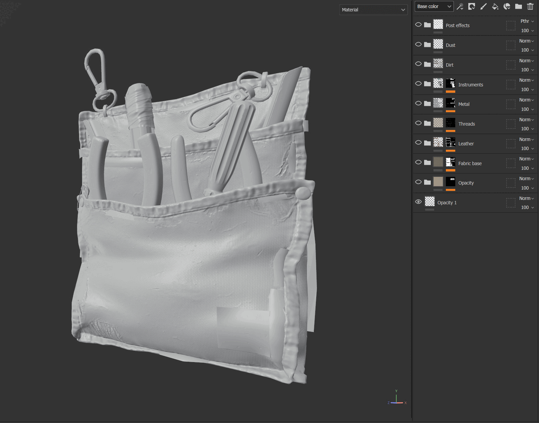Viewport: 539px width, 423px height.
Task: Click the Post effects folder icon
Action: pyautogui.click(x=427, y=25)
